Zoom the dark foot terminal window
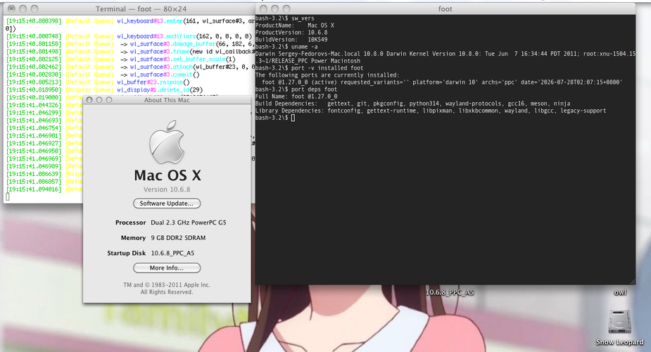This screenshot has width=651, height=352. click(x=286, y=8)
